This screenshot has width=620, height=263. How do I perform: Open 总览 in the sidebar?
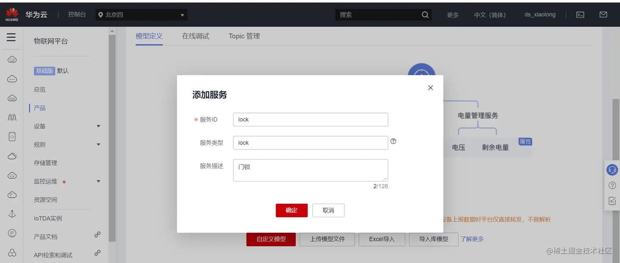pyautogui.click(x=40, y=90)
